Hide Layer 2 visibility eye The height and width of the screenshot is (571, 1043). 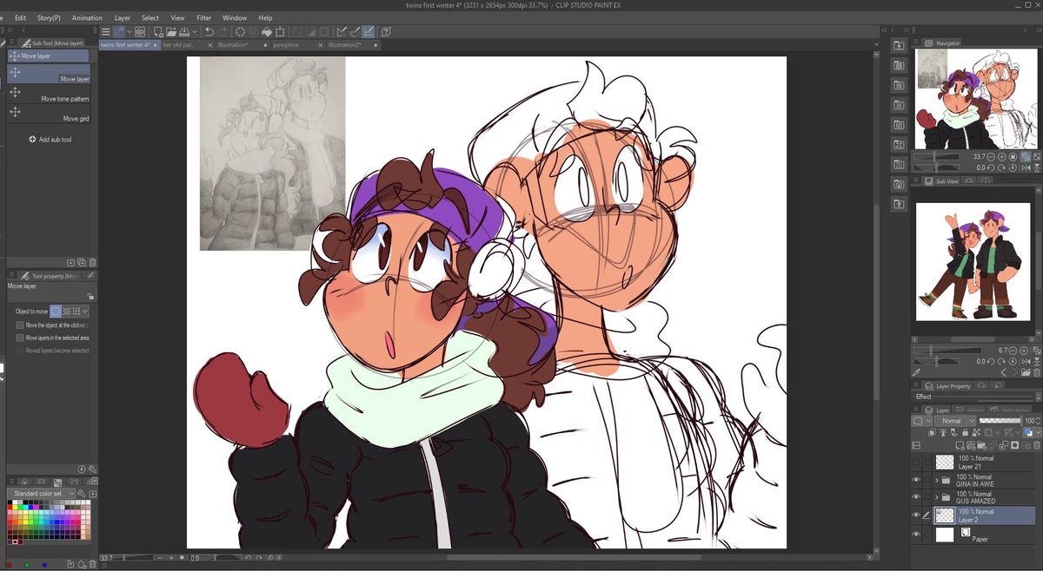click(x=915, y=515)
